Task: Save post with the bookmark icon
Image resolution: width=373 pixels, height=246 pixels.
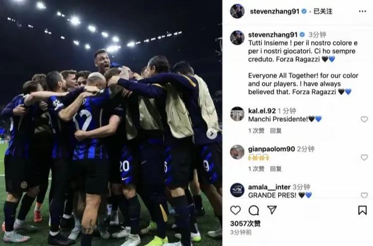Action: (362, 210)
